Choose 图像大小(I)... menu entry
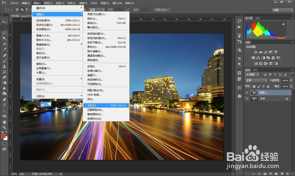 point(58,36)
